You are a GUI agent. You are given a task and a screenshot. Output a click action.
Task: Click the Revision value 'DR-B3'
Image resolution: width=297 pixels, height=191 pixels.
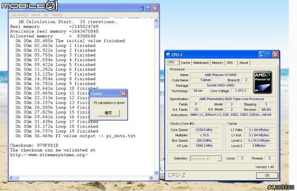point(266,109)
